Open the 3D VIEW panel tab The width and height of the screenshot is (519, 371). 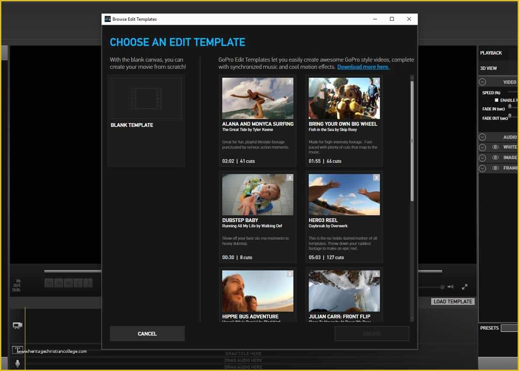click(488, 68)
